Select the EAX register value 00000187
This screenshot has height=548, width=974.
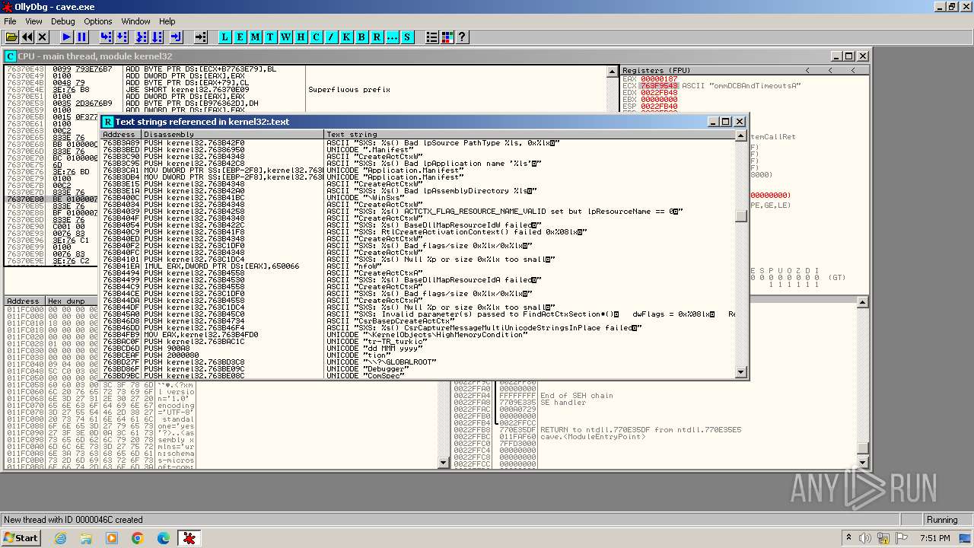pos(659,79)
